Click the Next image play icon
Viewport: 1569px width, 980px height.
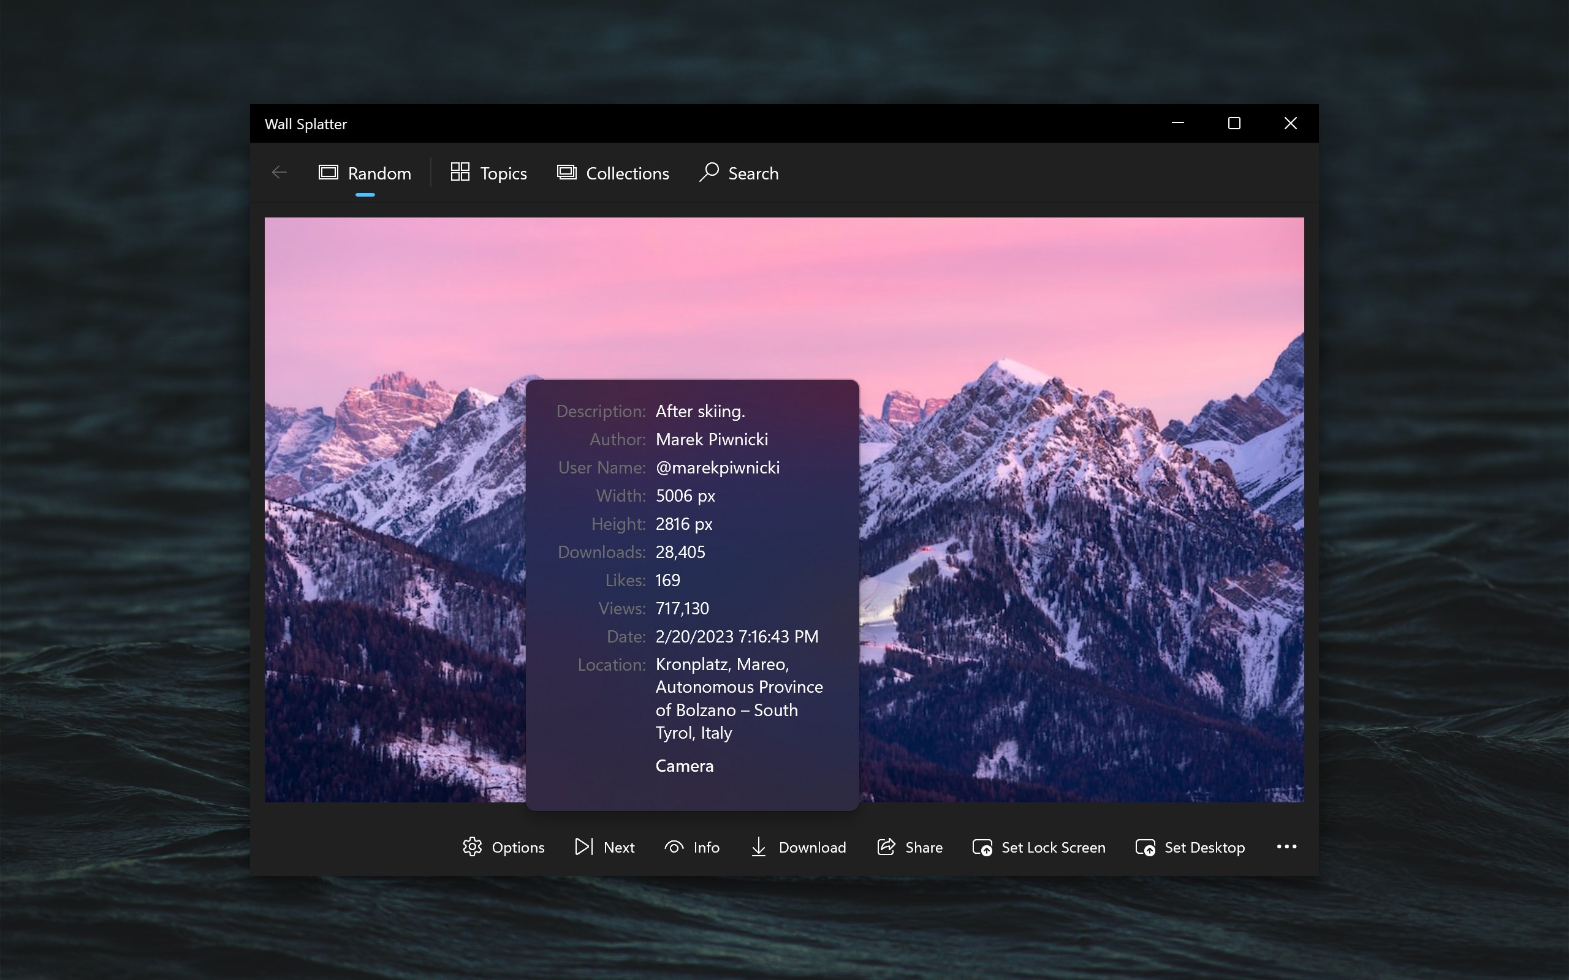[583, 846]
